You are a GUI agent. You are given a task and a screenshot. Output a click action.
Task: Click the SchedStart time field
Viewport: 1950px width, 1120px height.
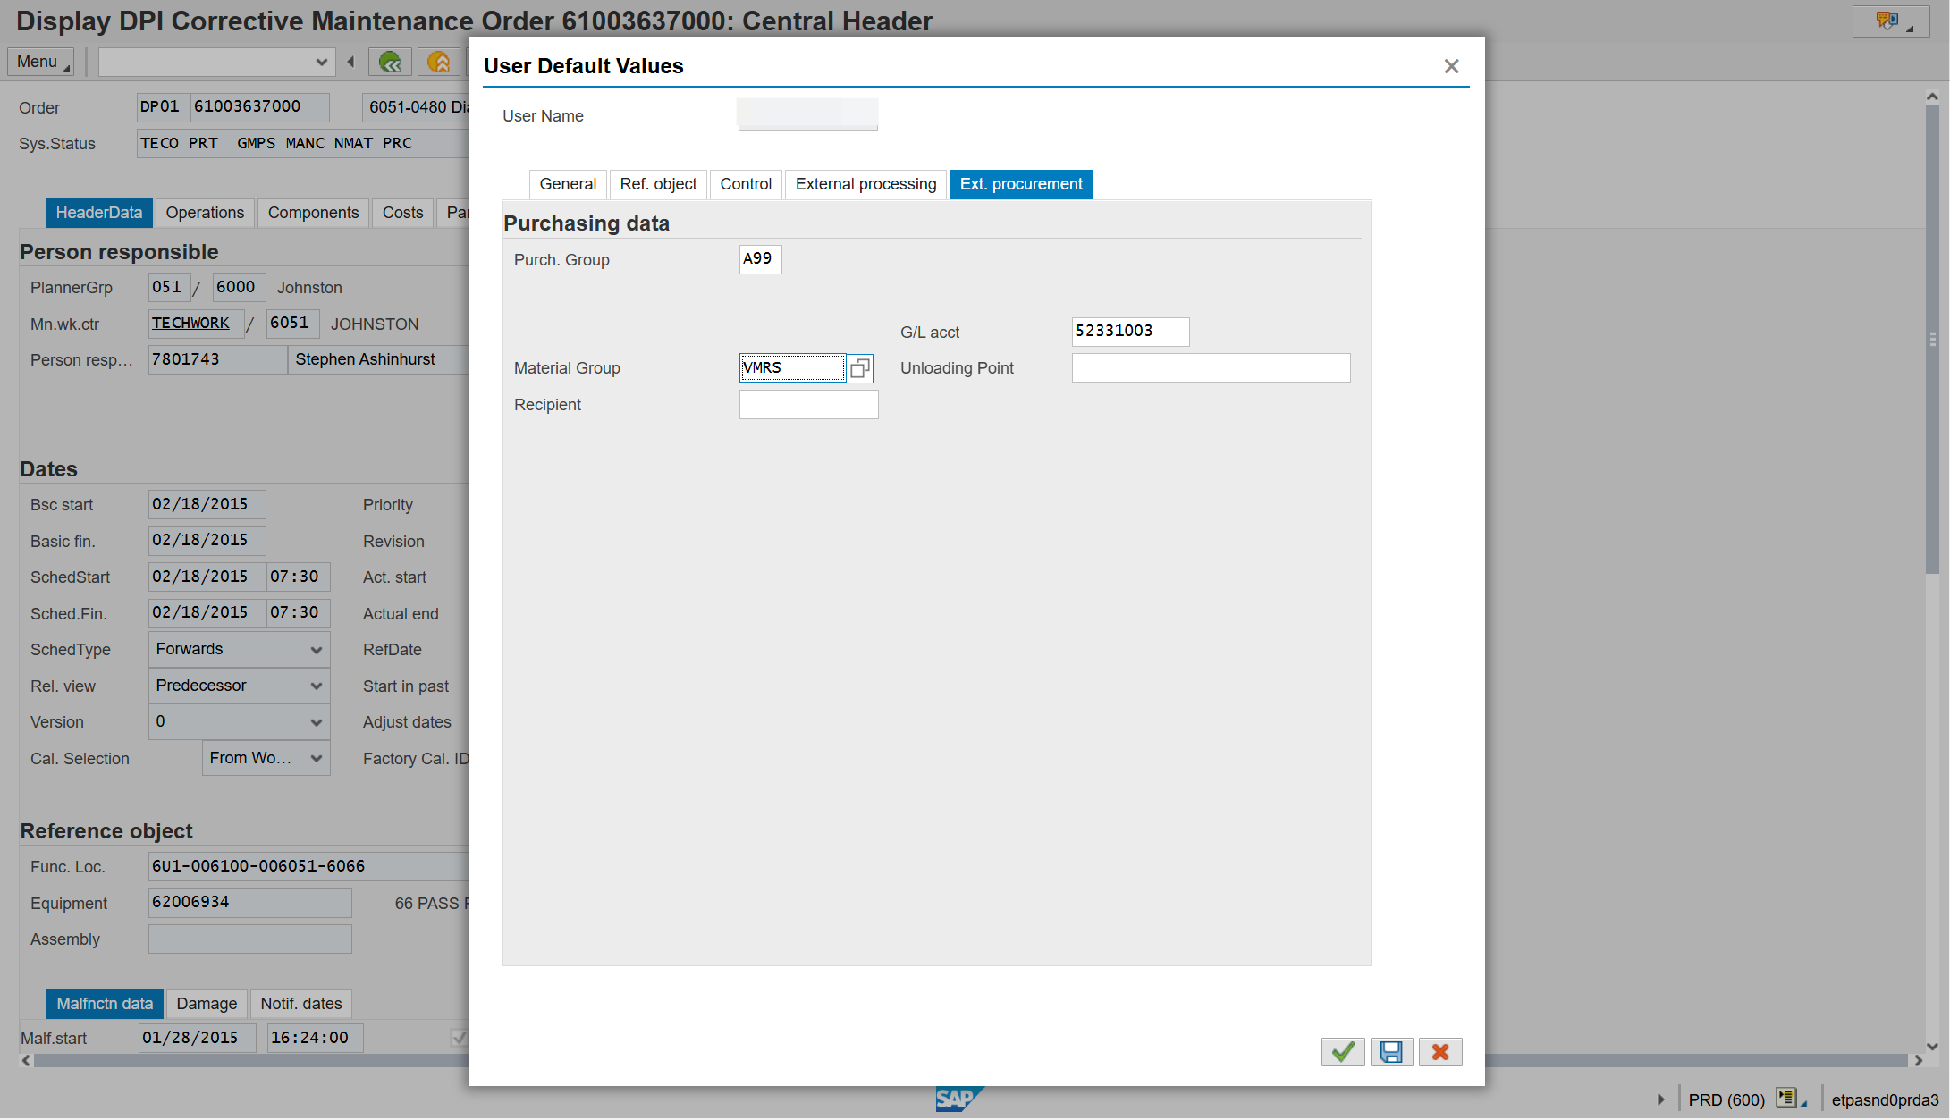(299, 577)
